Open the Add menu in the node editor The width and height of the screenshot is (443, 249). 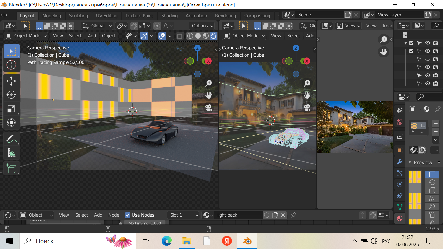(98, 215)
